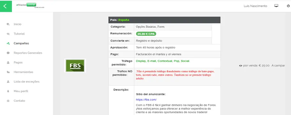Click the 'Tráfego permitido:' row label
The image size is (291, 115).
click(x=122, y=63)
